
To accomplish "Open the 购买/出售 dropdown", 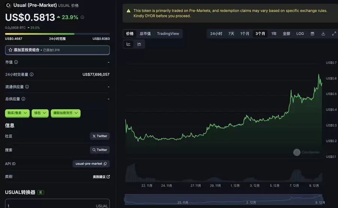I will (17, 113).
